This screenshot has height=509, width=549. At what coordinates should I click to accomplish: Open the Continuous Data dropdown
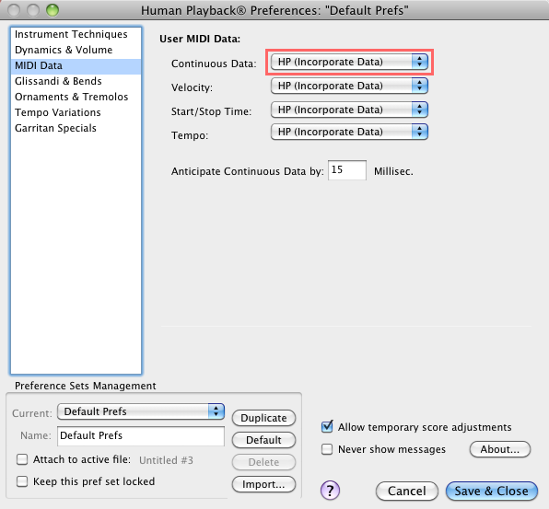[x=349, y=62]
